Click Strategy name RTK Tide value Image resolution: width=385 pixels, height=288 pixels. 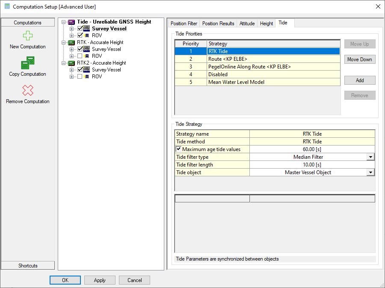(312, 134)
